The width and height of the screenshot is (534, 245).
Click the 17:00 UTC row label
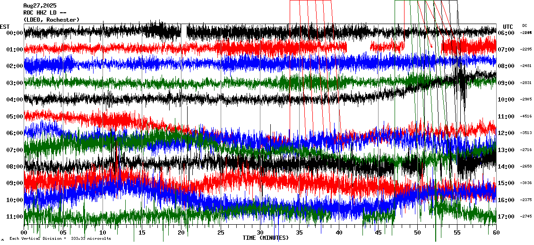(506, 217)
